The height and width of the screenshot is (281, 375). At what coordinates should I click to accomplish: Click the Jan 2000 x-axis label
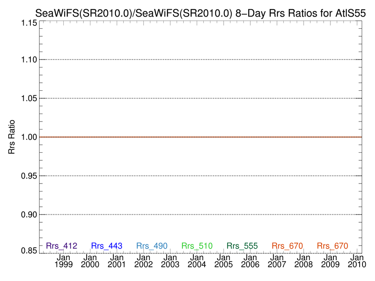(90, 261)
